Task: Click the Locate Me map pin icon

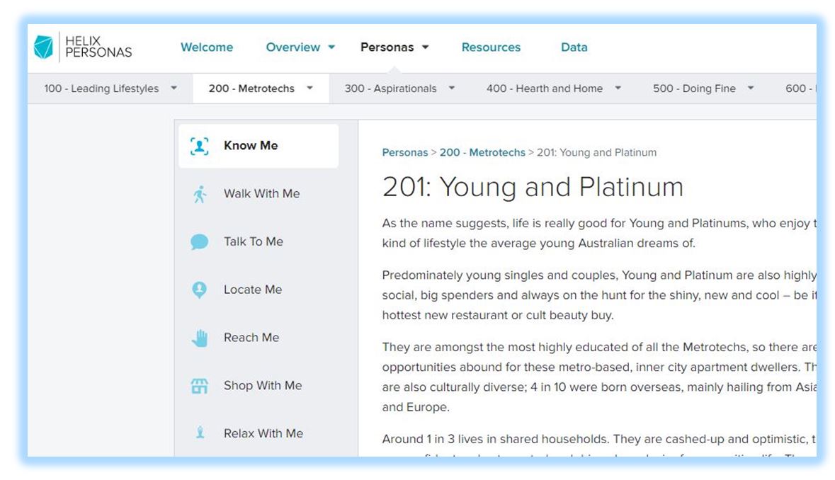Action: click(x=200, y=290)
